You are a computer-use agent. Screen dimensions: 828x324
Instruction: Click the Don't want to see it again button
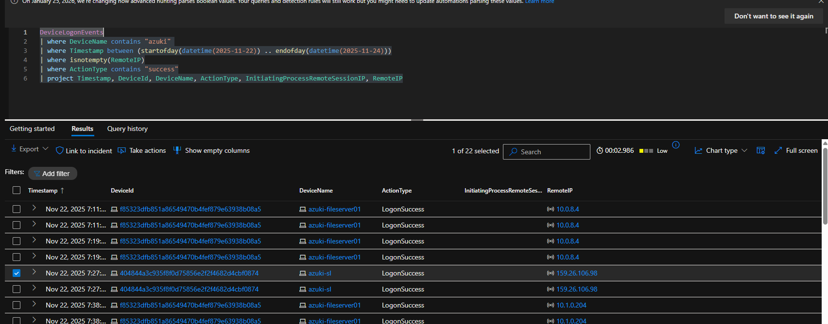tap(774, 16)
